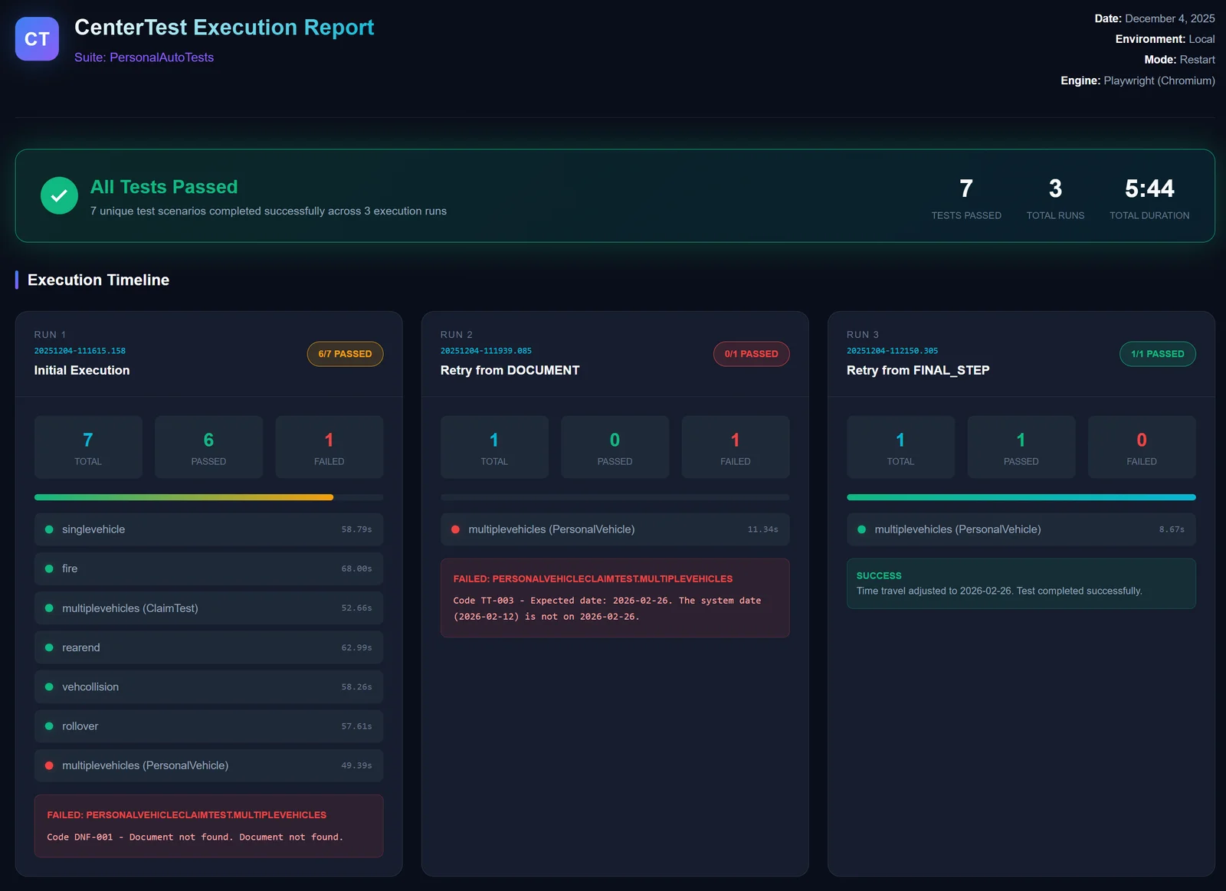Image resolution: width=1226 pixels, height=891 pixels.
Task: Click Run 3 full progress bar
Action: point(1021,497)
